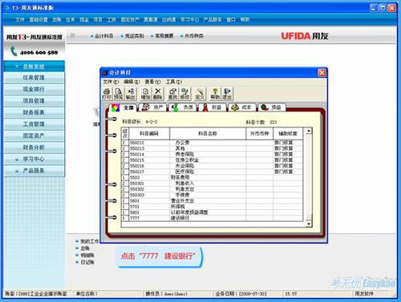
Task: Switch to the 负债 tab
Action: (x=183, y=107)
